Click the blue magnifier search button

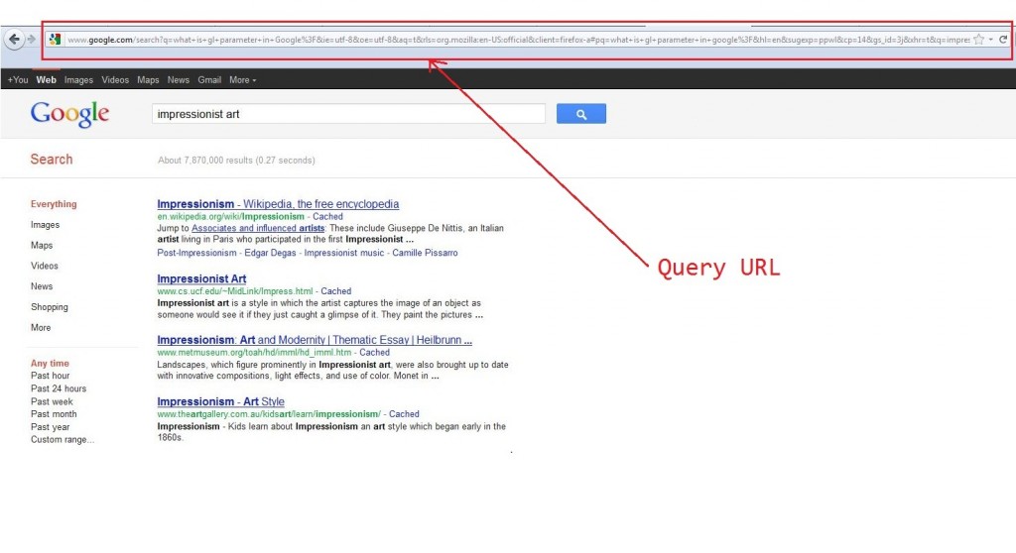click(x=581, y=114)
